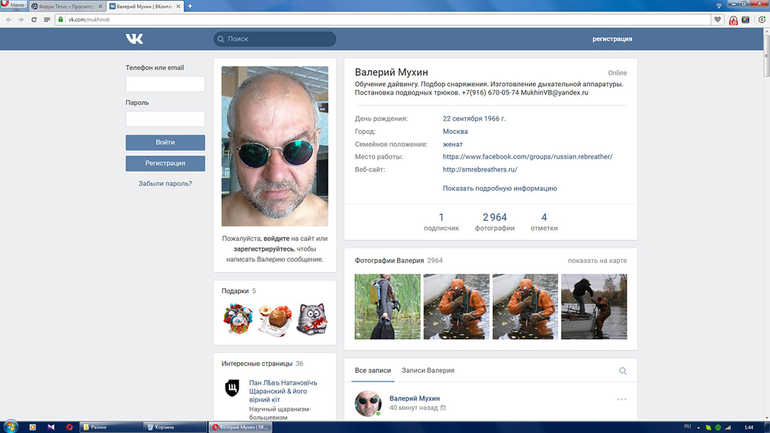
Task: Click the Регистрация button
Action: tap(165, 163)
